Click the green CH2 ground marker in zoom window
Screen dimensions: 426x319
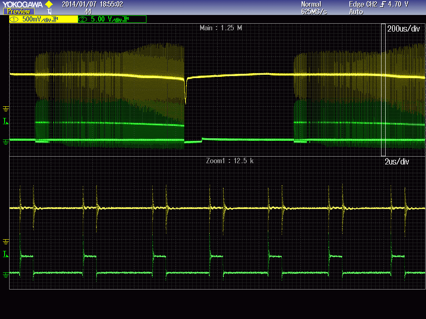tap(6, 275)
